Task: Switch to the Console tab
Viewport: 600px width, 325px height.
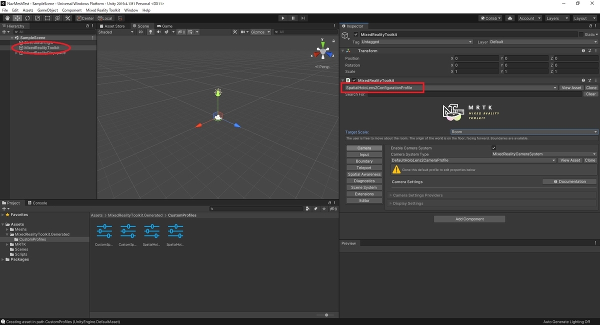Action: tap(37, 203)
